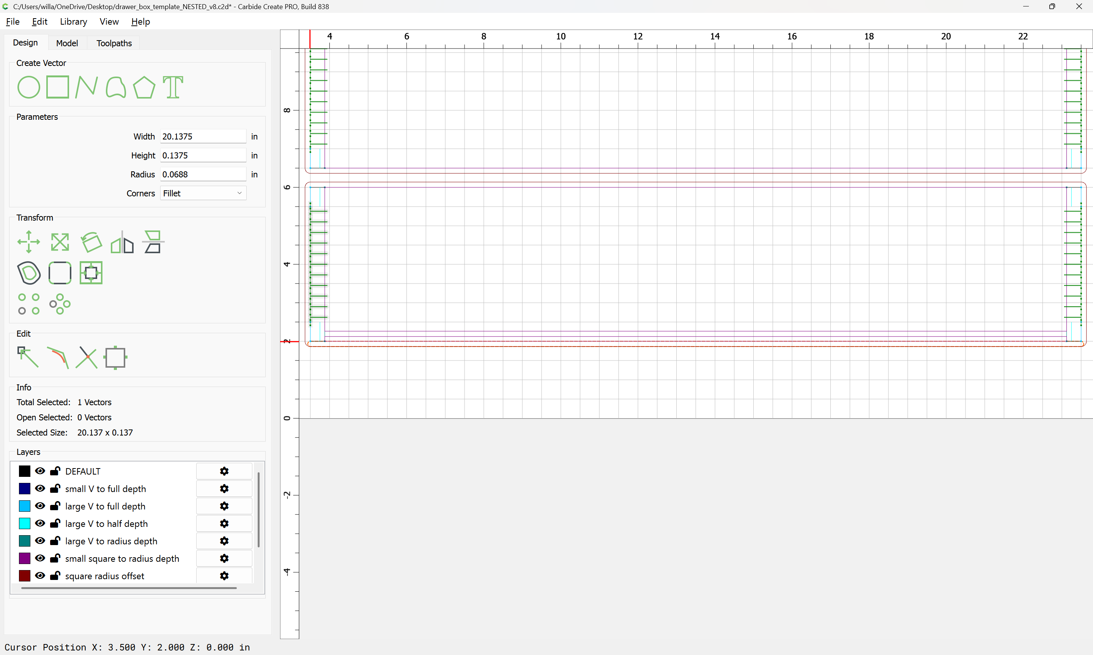Open the Offset Vector tool
This screenshot has width=1093, height=655.
point(29,273)
